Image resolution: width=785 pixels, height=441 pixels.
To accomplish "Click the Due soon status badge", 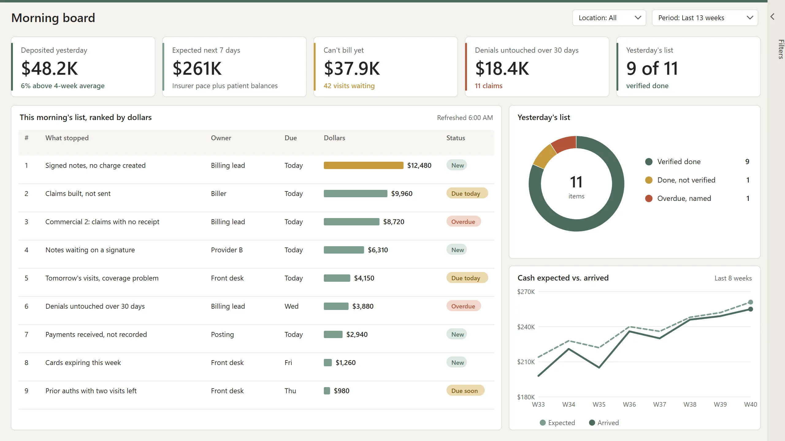I will click(x=465, y=391).
